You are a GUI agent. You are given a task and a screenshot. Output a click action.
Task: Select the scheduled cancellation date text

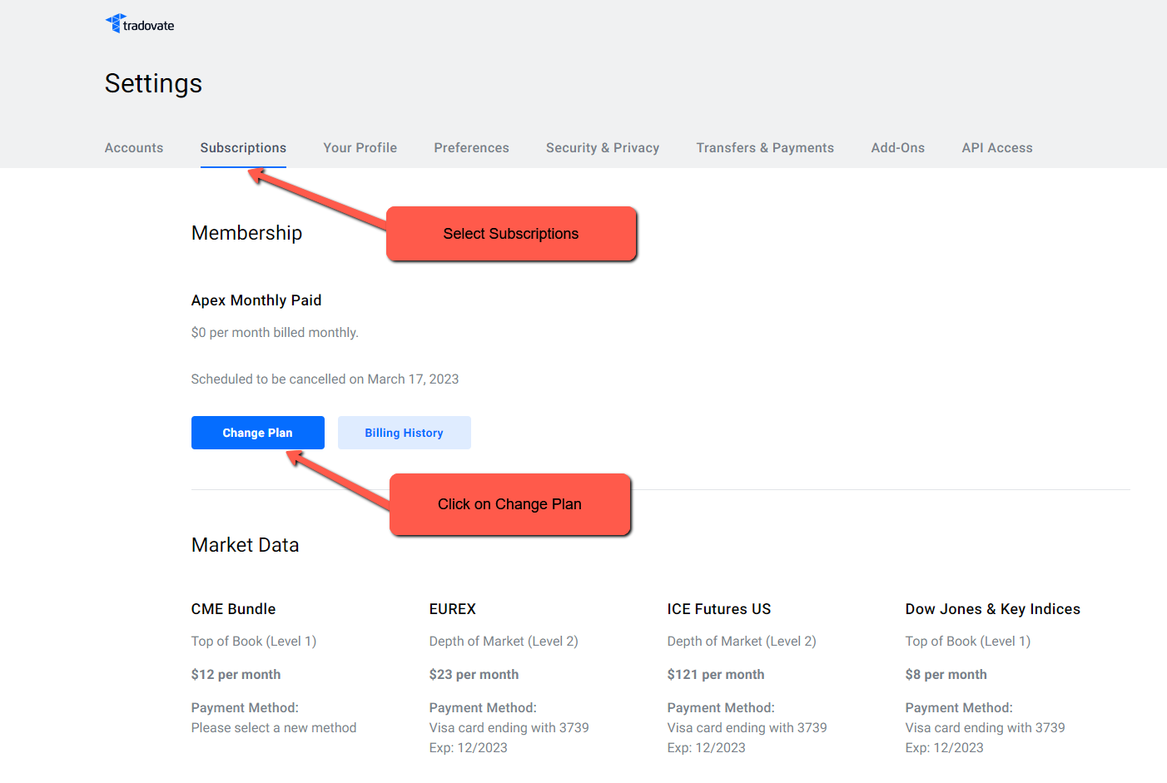(x=325, y=379)
